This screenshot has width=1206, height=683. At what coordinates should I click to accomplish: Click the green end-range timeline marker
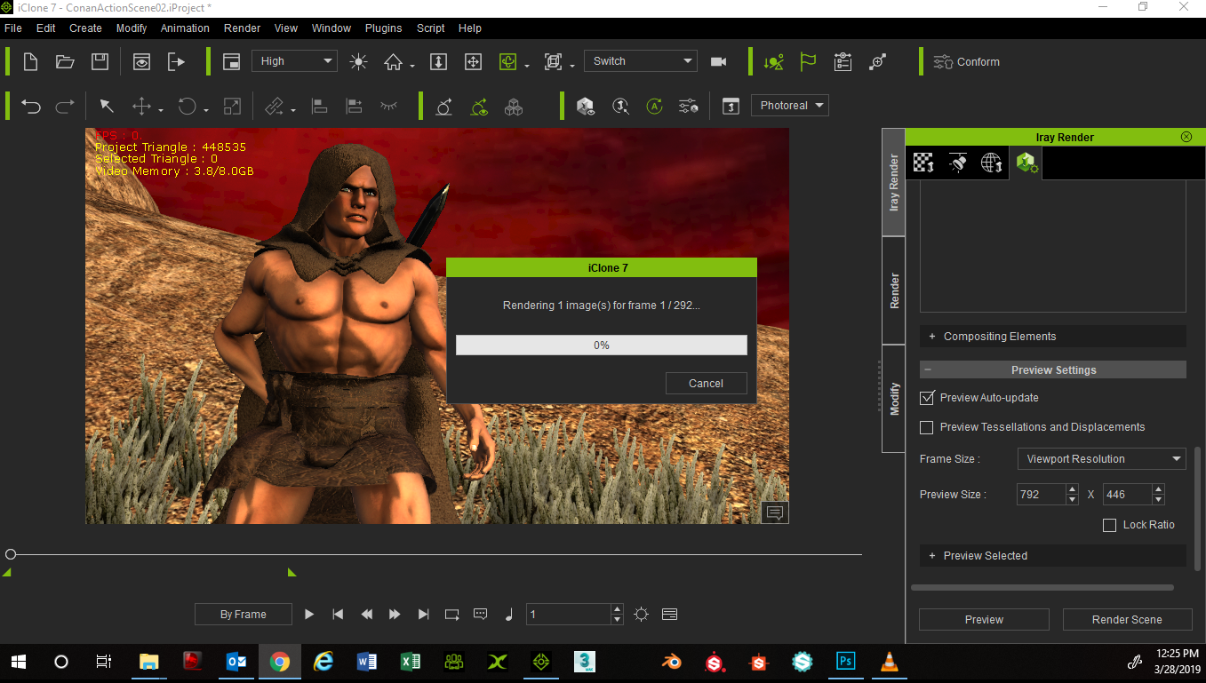[x=292, y=573]
